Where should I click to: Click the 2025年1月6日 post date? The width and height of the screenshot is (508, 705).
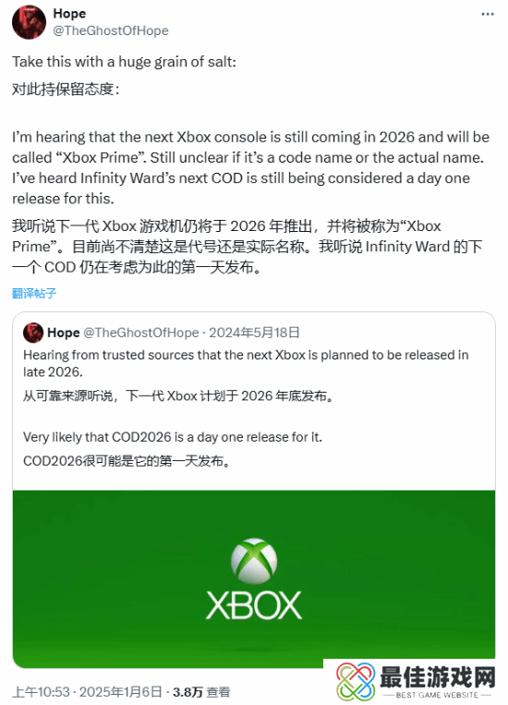click(120, 691)
